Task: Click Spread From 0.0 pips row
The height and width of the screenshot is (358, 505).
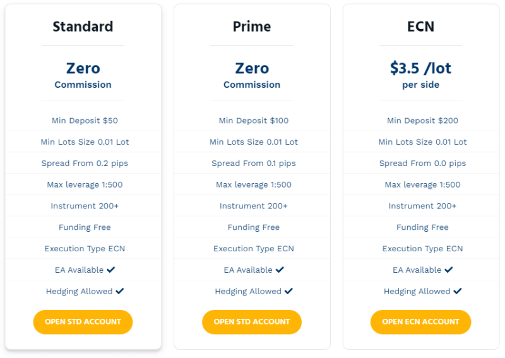Action: (422, 163)
